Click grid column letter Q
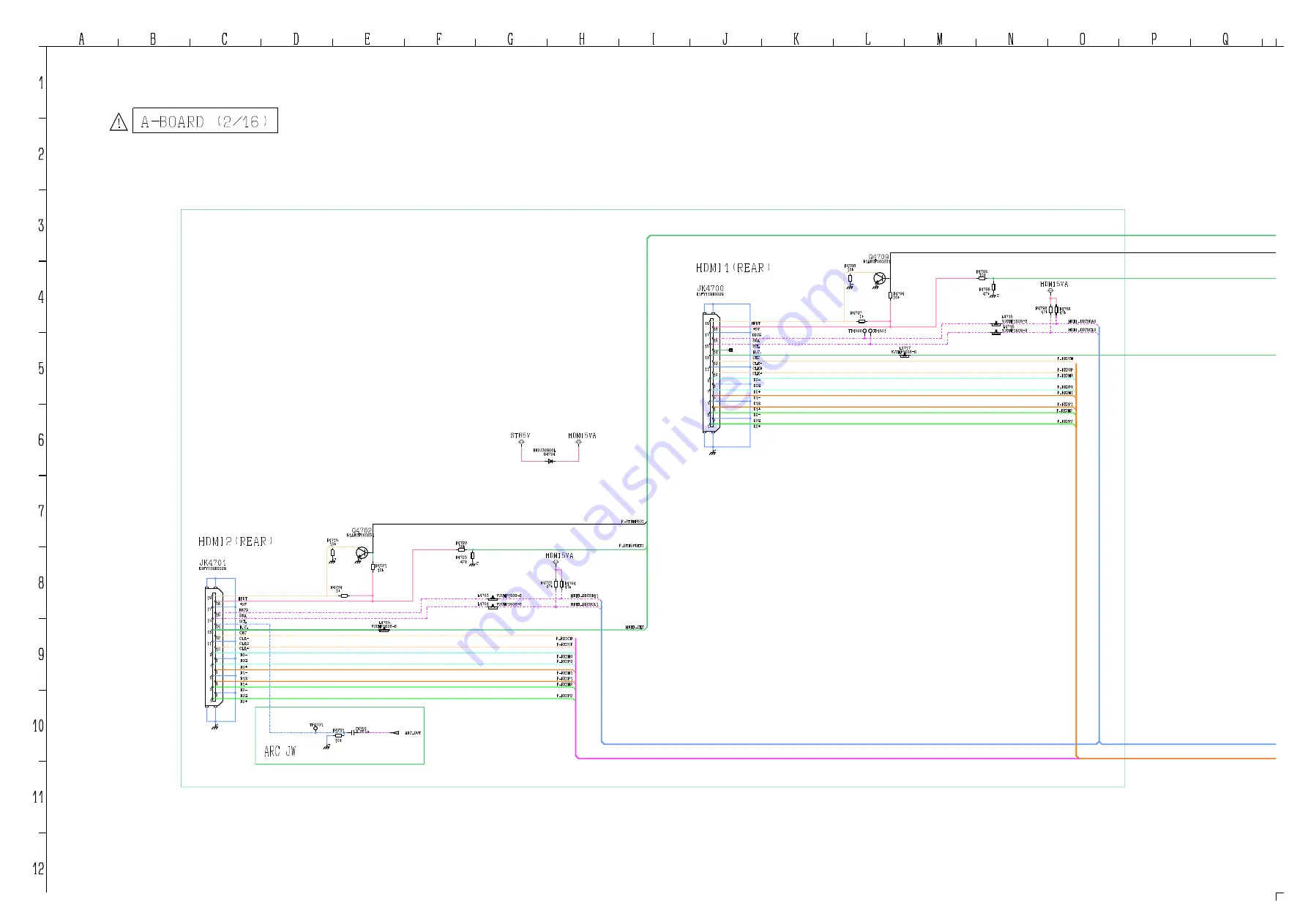This screenshot has height=924, width=1308. [1225, 39]
